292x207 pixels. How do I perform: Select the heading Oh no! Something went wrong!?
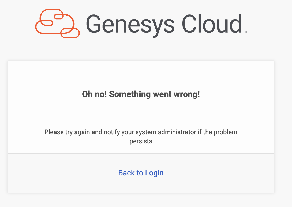141,94
